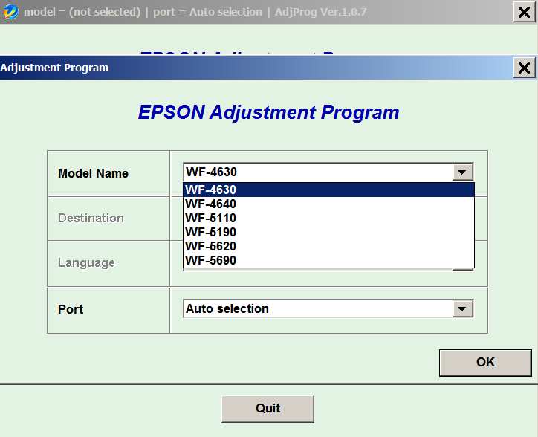The image size is (538, 437).
Task: Select WF-4630 in the model dropdown list
Action: (328, 190)
